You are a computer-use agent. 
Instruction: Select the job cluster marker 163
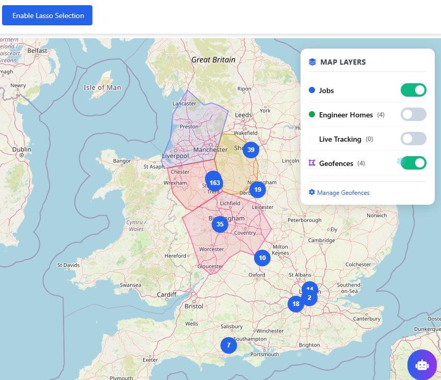[x=215, y=183]
